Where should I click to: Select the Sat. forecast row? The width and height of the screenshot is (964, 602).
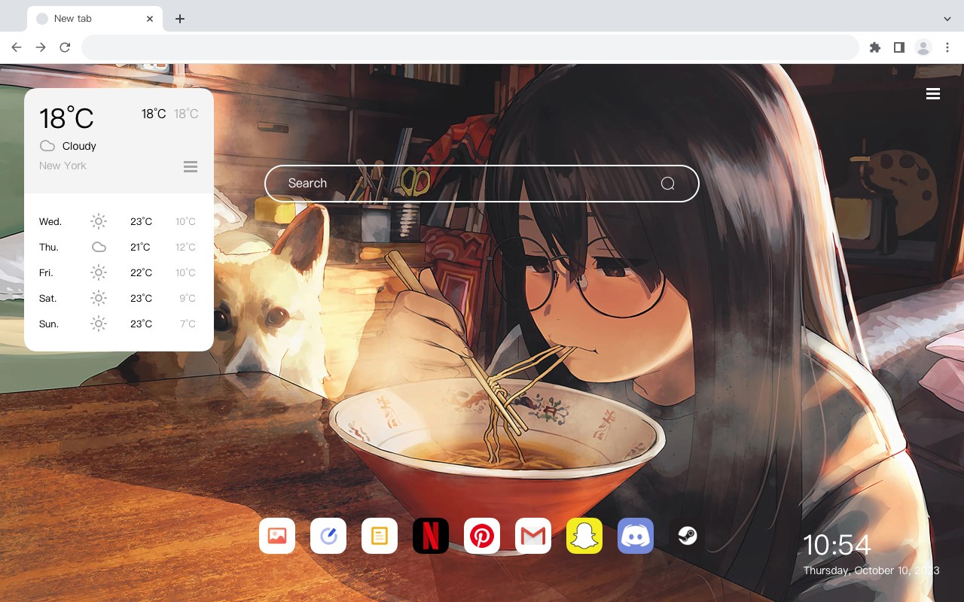119,298
